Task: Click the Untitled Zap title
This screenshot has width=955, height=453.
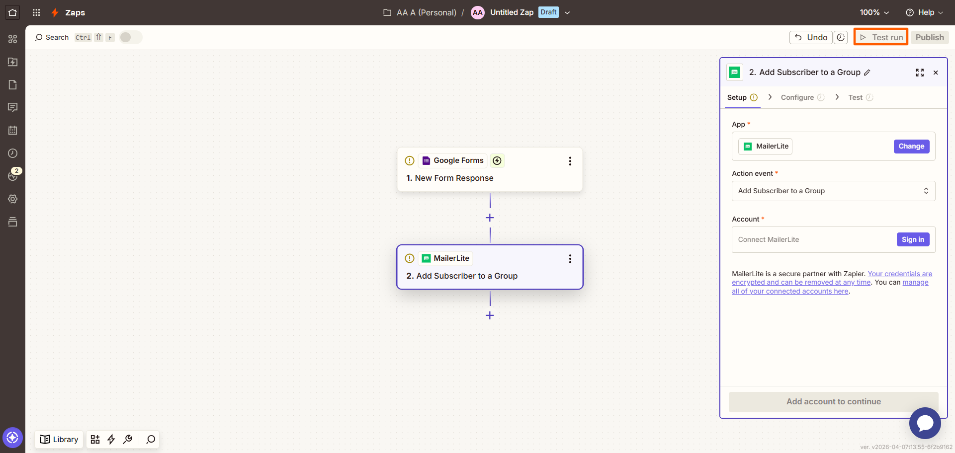Action: click(512, 12)
